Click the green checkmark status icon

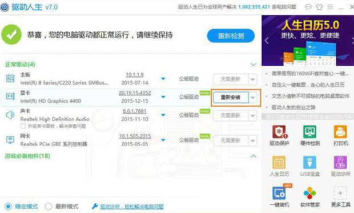click(11, 35)
